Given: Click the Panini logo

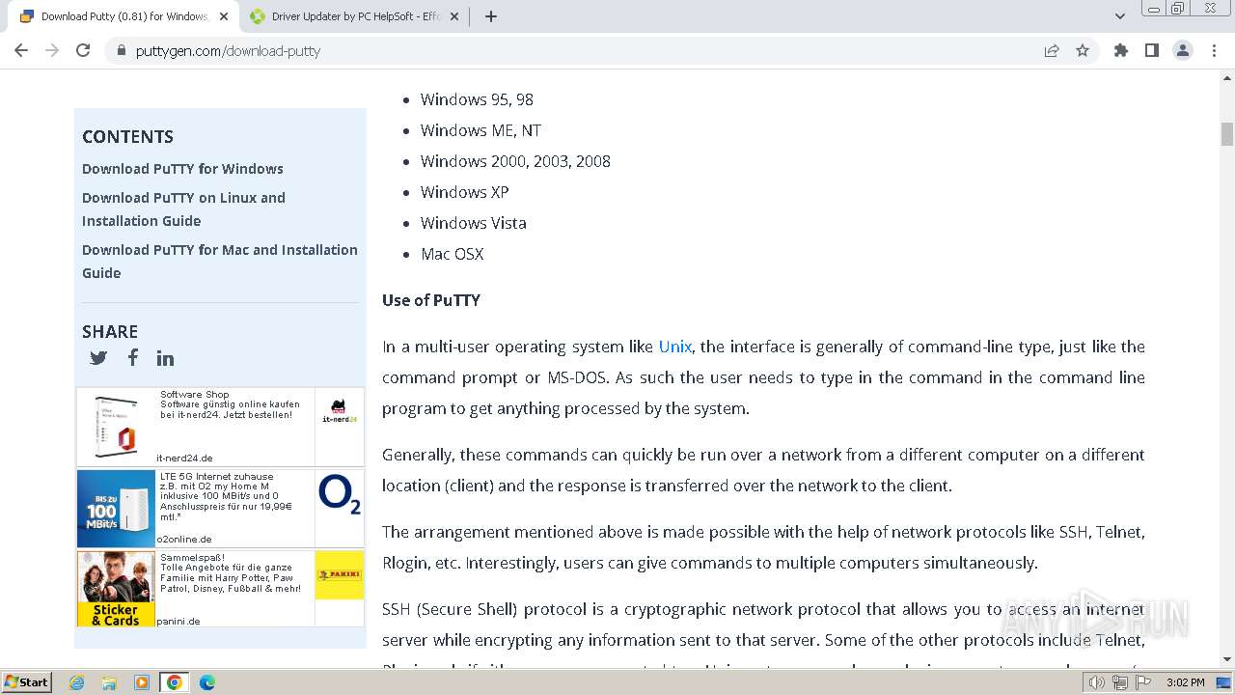Looking at the screenshot, I should pyautogui.click(x=340, y=575).
